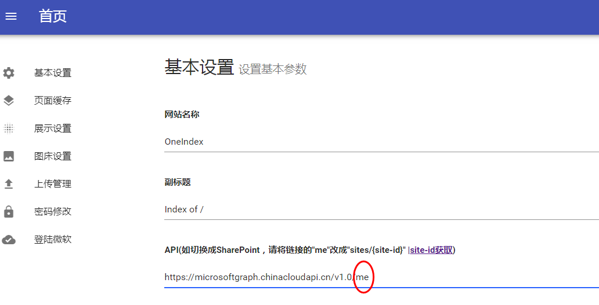Click the lock icon beside 密码修改
This screenshot has height=305, width=599.
point(9,212)
